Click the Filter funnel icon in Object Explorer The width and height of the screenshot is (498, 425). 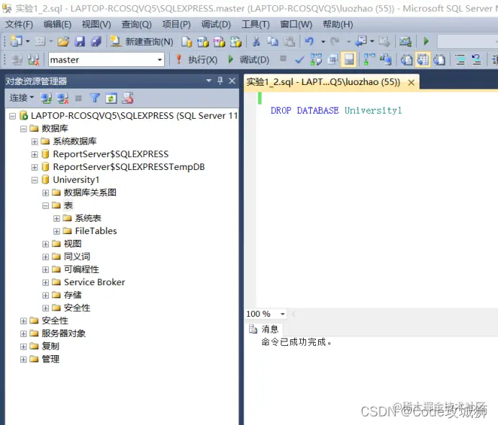95,98
